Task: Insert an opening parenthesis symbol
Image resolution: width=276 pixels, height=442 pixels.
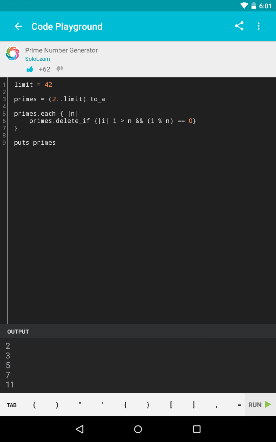Action: pyautogui.click(x=34, y=405)
